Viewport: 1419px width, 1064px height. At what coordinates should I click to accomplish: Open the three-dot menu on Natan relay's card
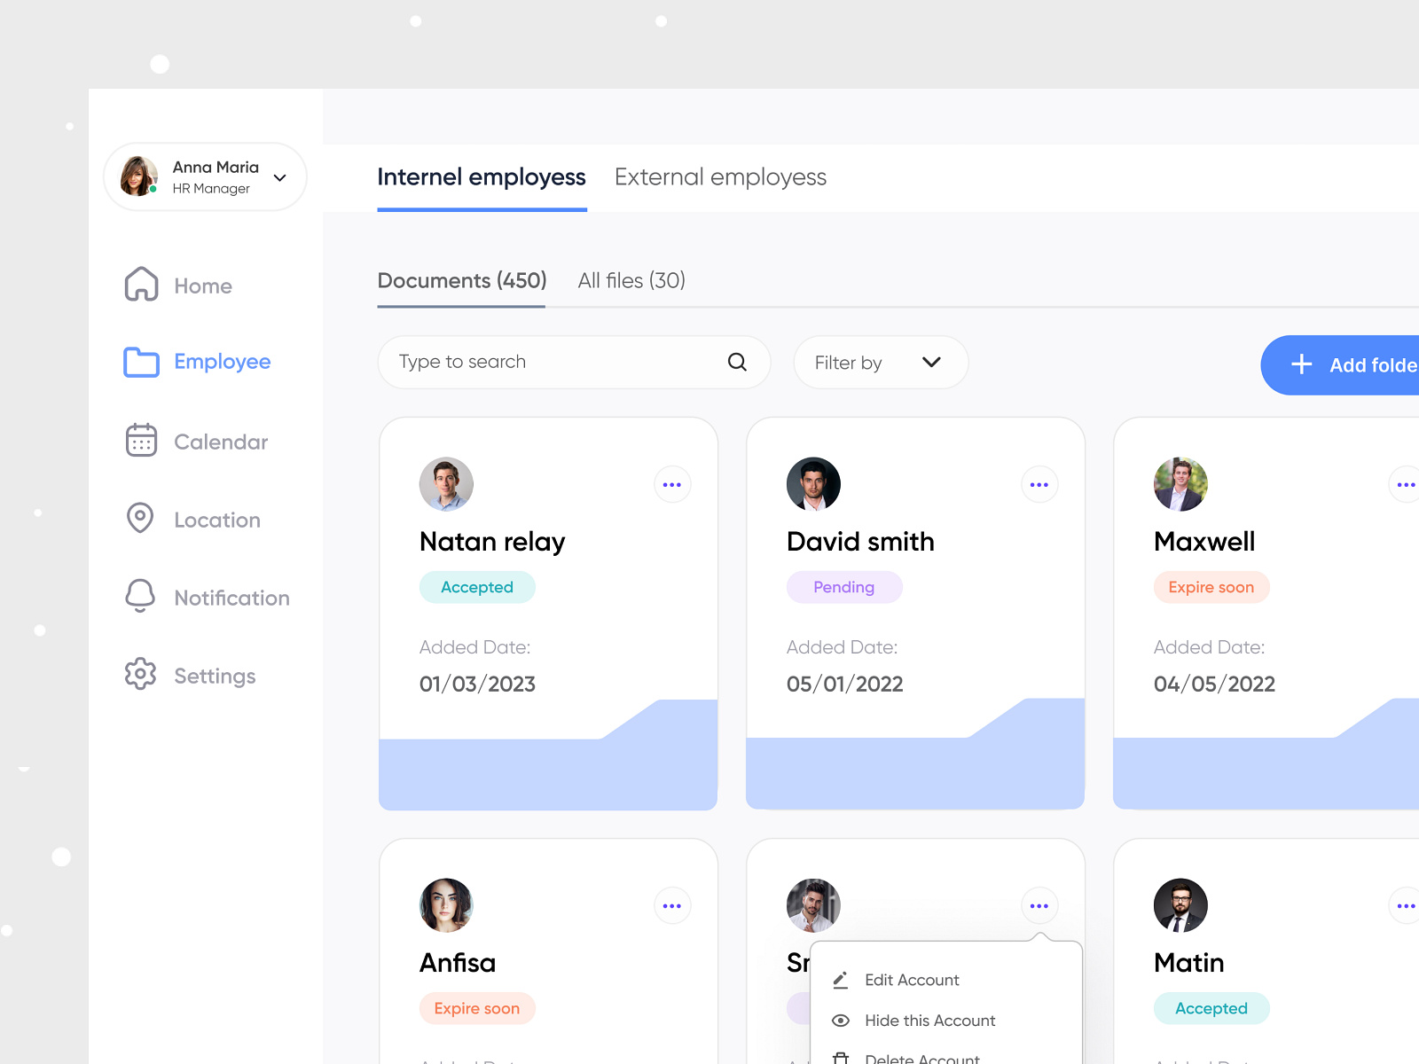[672, 484]
